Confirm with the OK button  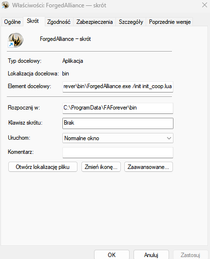coord(112,255)
